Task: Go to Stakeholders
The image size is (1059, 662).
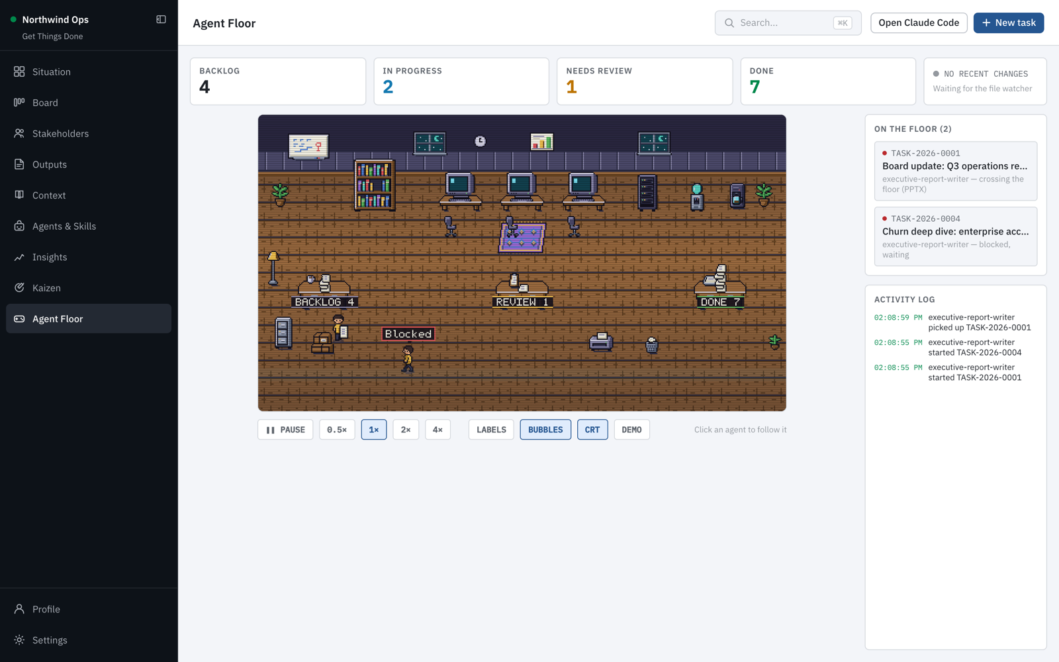Action: (89, 133)
